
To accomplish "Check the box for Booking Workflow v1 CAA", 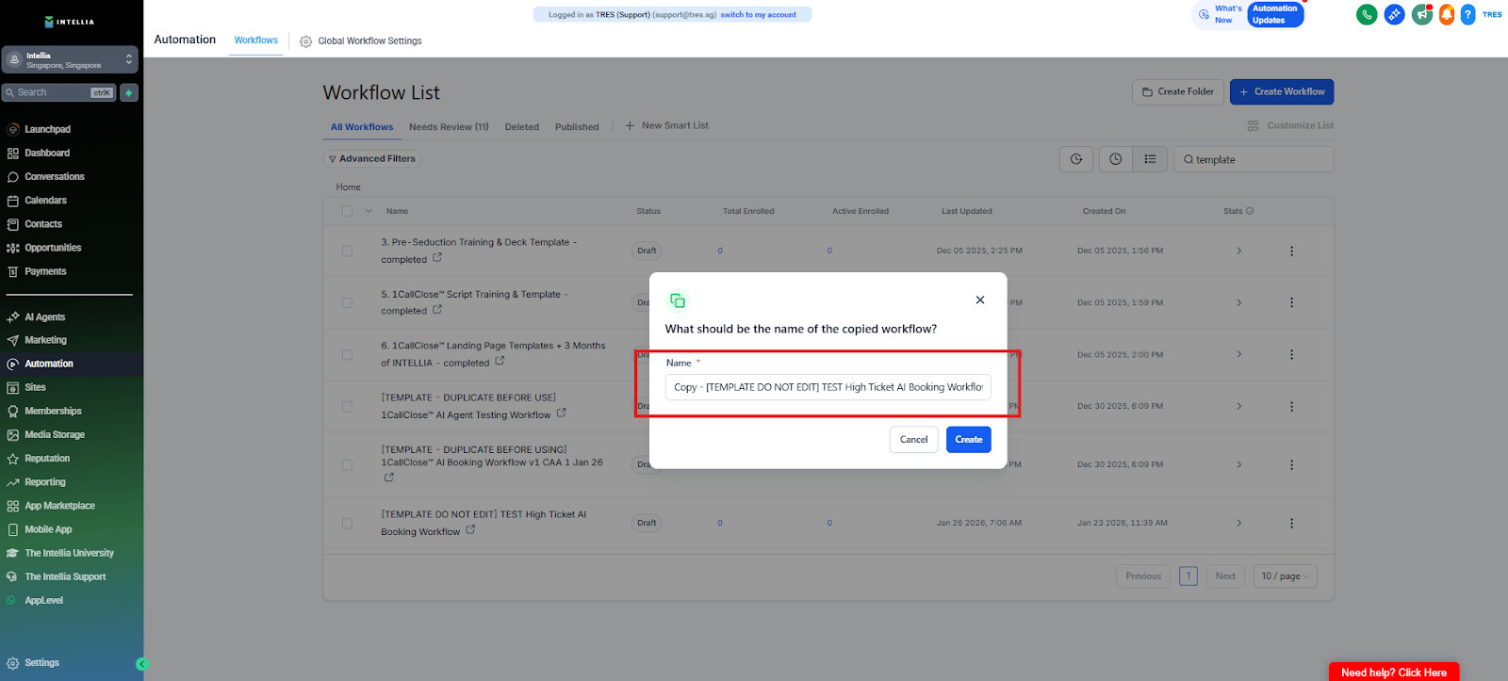I will 347,465.
